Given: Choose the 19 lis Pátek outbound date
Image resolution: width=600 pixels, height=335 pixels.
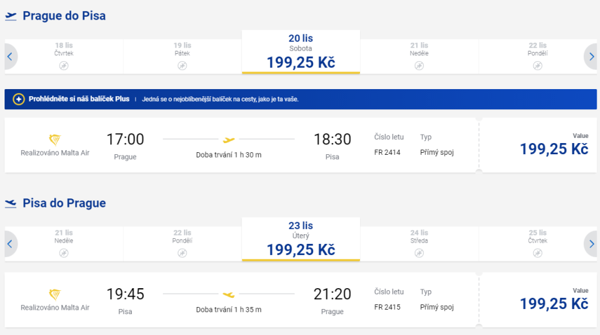Looking at the screenshot, I should click(183, 56).
